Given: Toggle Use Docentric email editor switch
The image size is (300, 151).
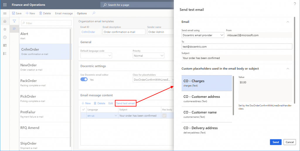Looking at the screenshot, I should pos(84,79).
